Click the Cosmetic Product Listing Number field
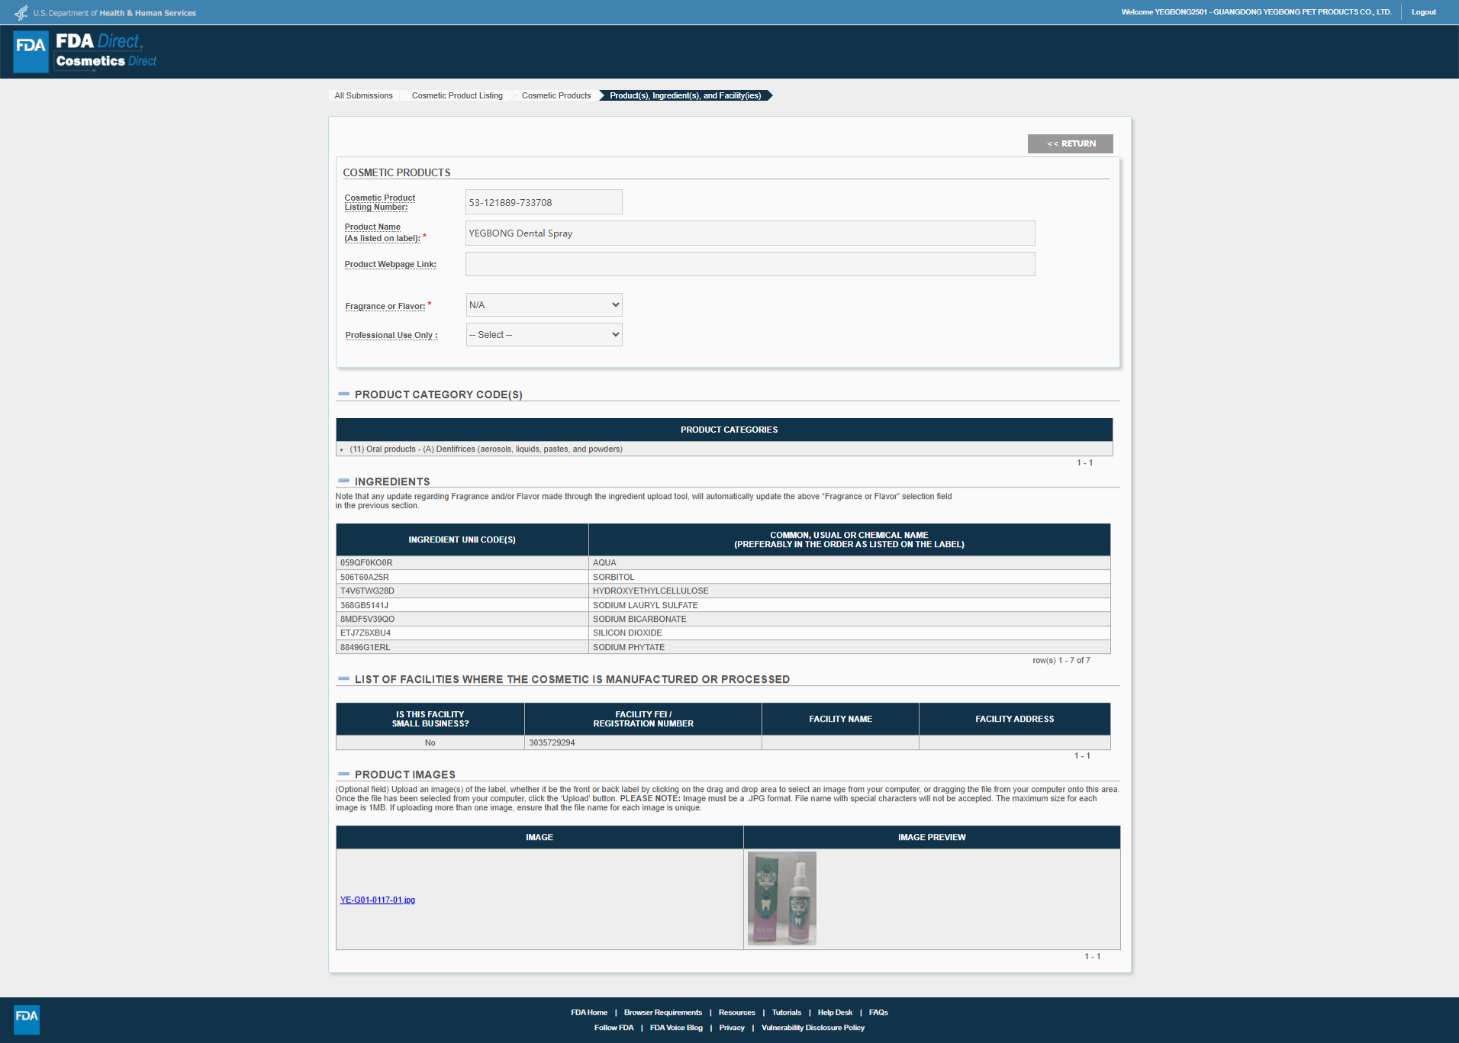Screen dimensions: 1459x1043 coord(544,202)
